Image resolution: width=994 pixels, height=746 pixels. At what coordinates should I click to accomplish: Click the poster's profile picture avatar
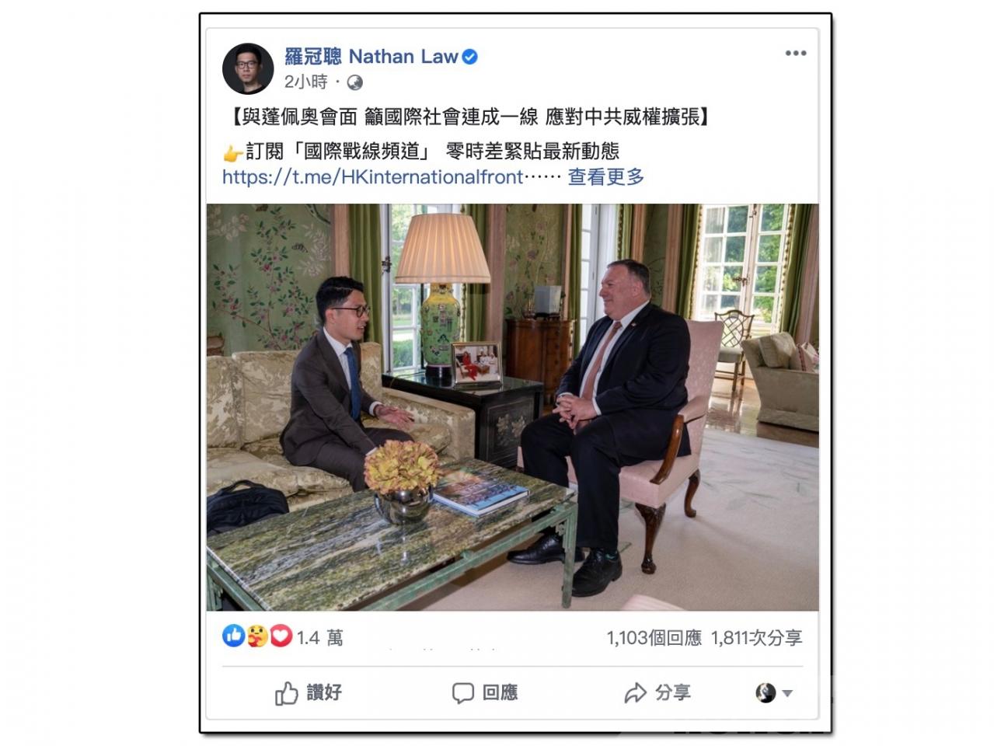point(248,68)
